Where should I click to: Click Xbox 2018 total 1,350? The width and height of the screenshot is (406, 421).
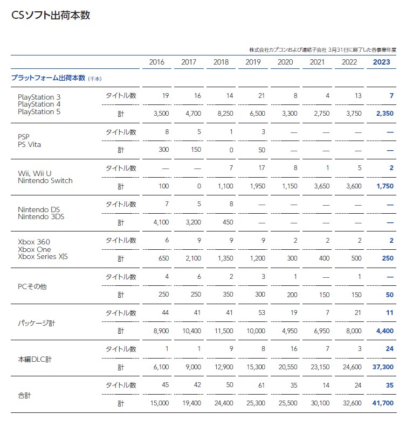[x=225, y=258]
